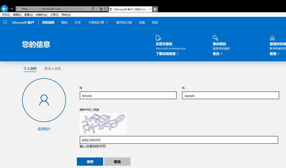Close the Microsoft 帐户 browser tab
This screenshot has height=168, width=286.
coord(150,9)
